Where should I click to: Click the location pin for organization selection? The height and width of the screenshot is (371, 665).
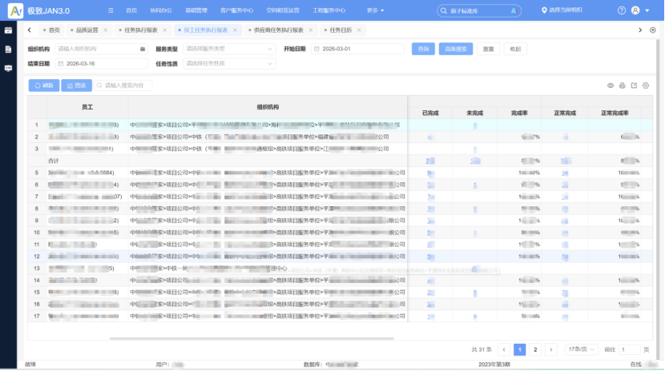click(x=544, y=10)
